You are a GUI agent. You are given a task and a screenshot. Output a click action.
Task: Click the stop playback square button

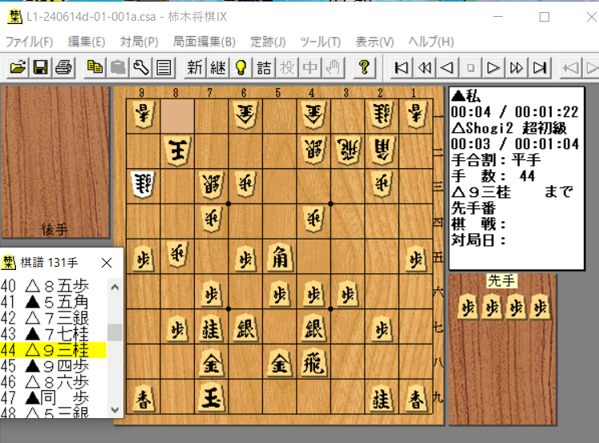pos(471,68)
